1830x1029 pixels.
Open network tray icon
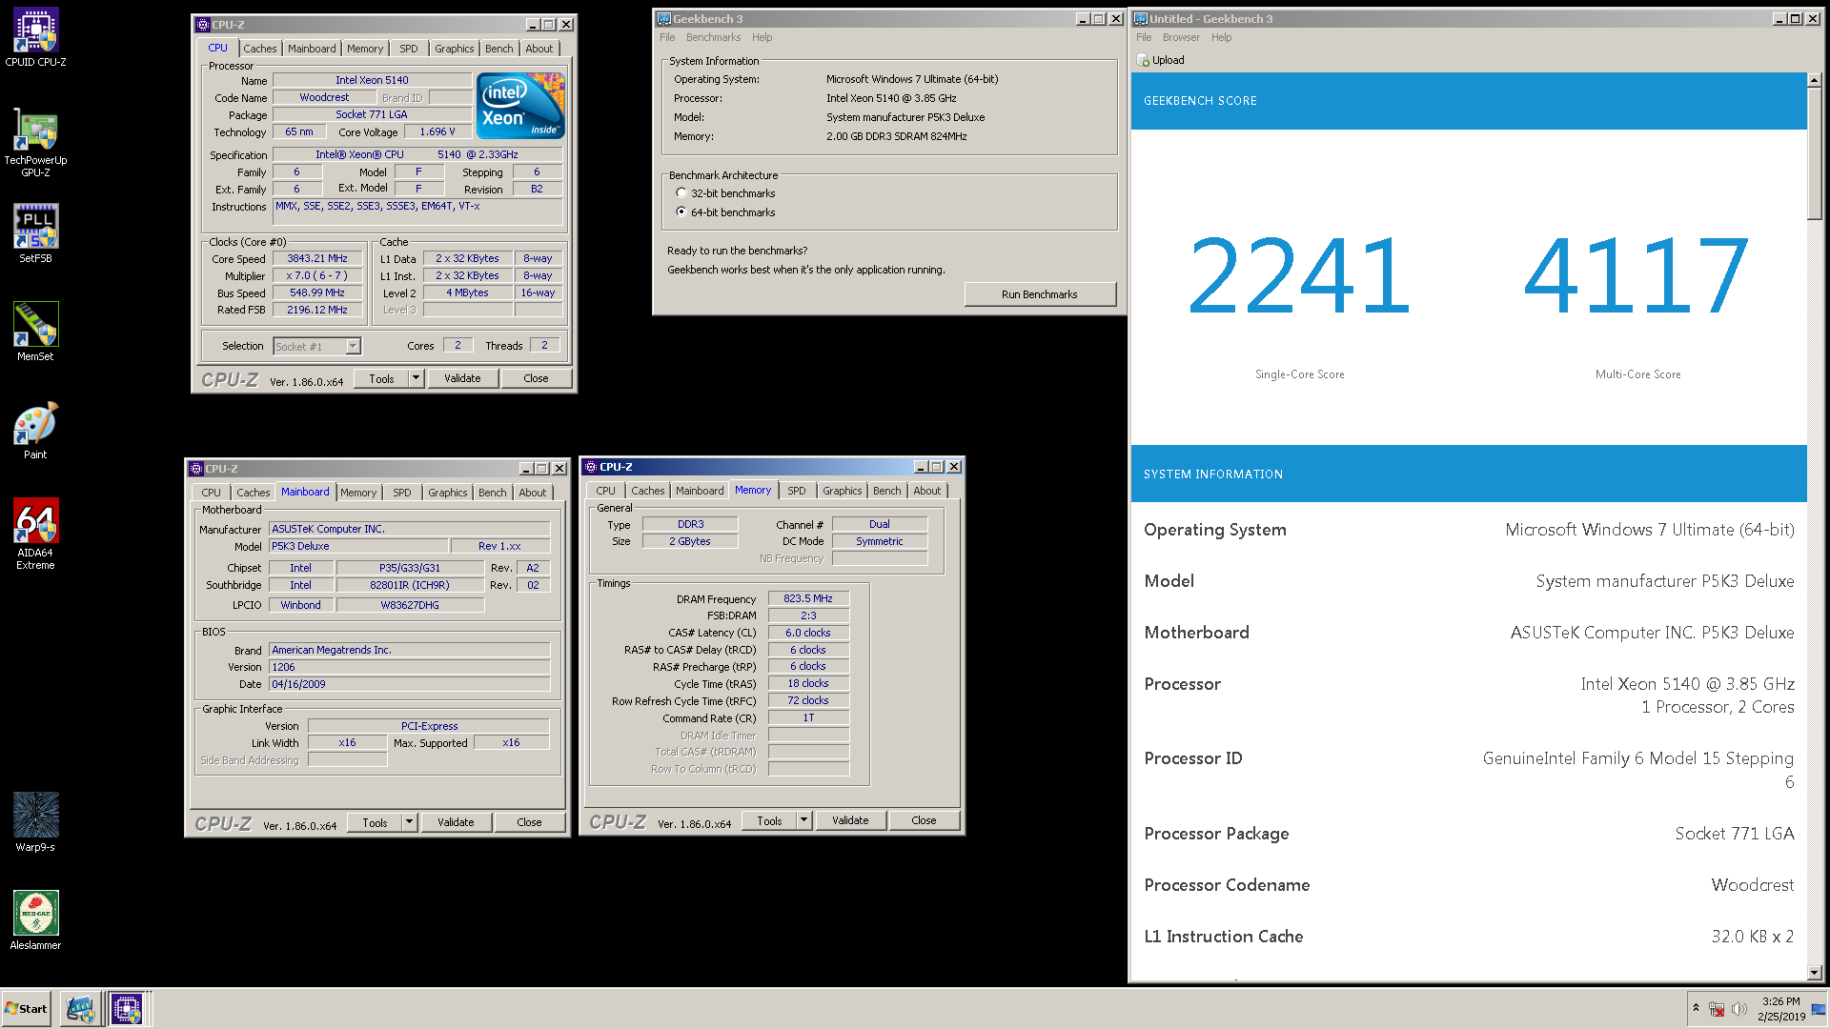(1717, 1009)
